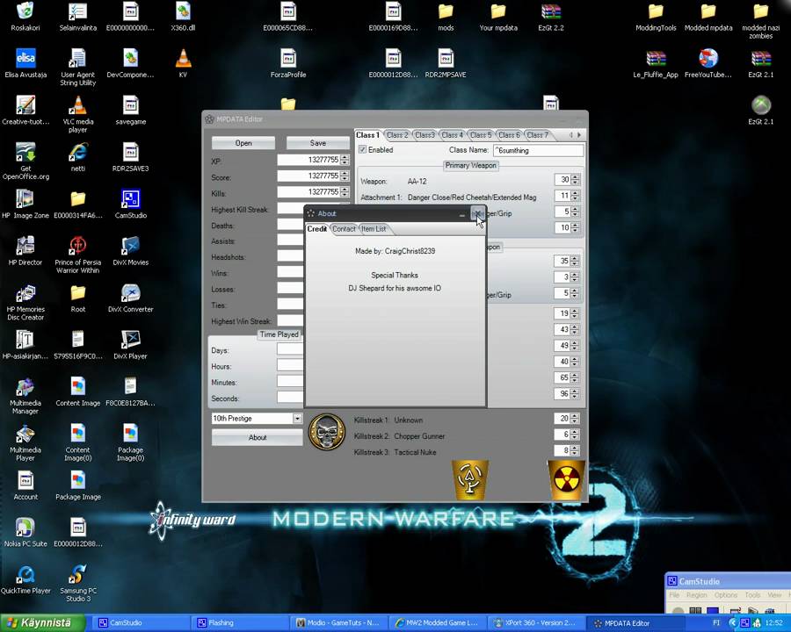Adjust Killstreak 1 stepper showing 20
This screenshot has width=791, height=632.
[575, 419]
